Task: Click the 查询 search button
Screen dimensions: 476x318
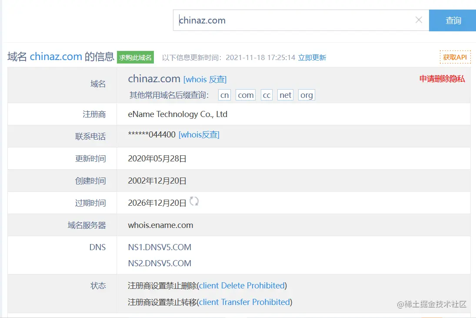Action: (453, 20)
